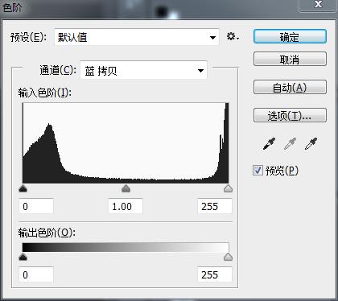
Task: Click the output levels minimum field 0
Action: coord(36,274)
